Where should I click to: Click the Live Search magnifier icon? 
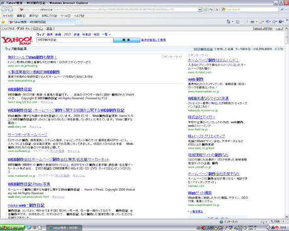click(282, 9)
